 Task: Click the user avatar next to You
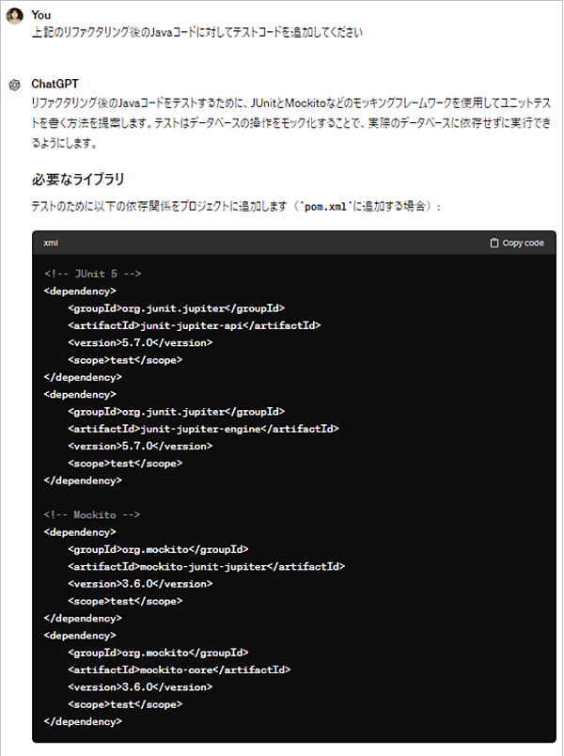click(14, 16)
